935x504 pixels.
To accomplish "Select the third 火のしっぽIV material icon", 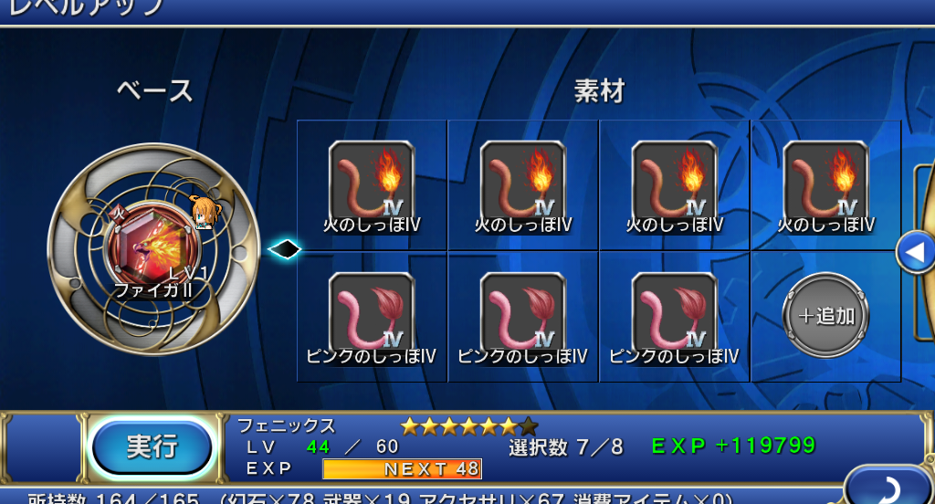I will [675, 182].
